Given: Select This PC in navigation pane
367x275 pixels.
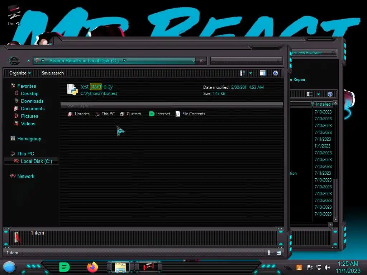Looking at the screenshot, I should click(26, 154).
